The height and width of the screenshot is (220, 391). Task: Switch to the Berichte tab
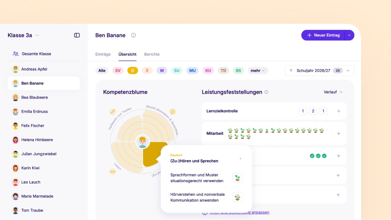point(152,54)
